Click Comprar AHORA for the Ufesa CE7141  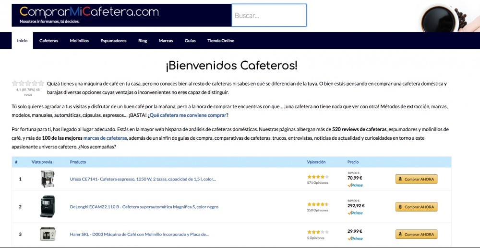tap(416, 179)
